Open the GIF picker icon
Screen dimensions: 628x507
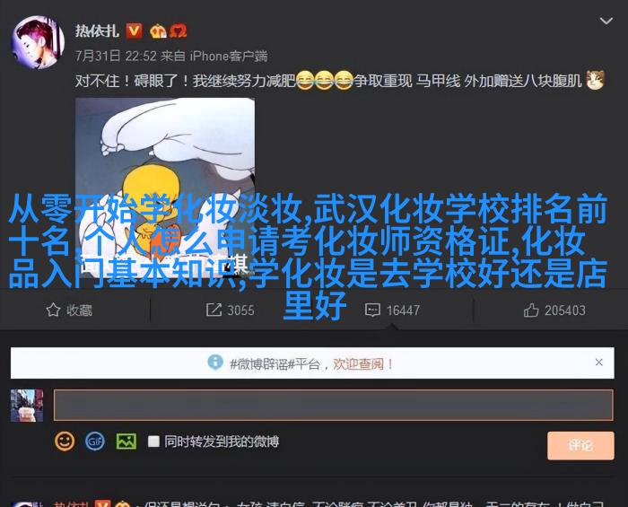click(95, 441)
